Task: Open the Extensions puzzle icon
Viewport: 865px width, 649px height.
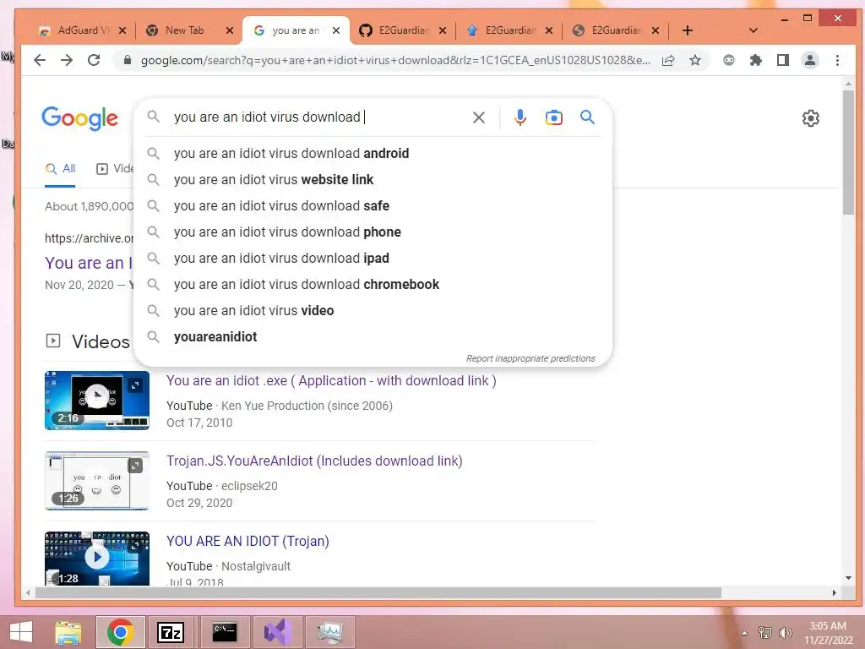Action: (756, 60)
